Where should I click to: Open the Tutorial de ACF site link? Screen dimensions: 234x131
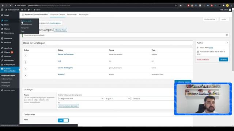(x=12, y=10)
